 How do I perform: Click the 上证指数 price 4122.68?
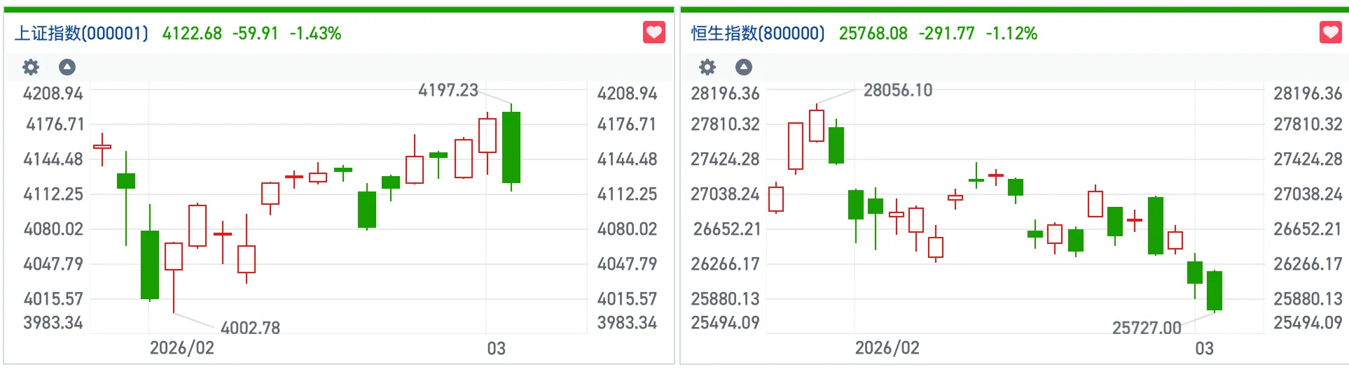pyautogui.click(x=192, y=34)
